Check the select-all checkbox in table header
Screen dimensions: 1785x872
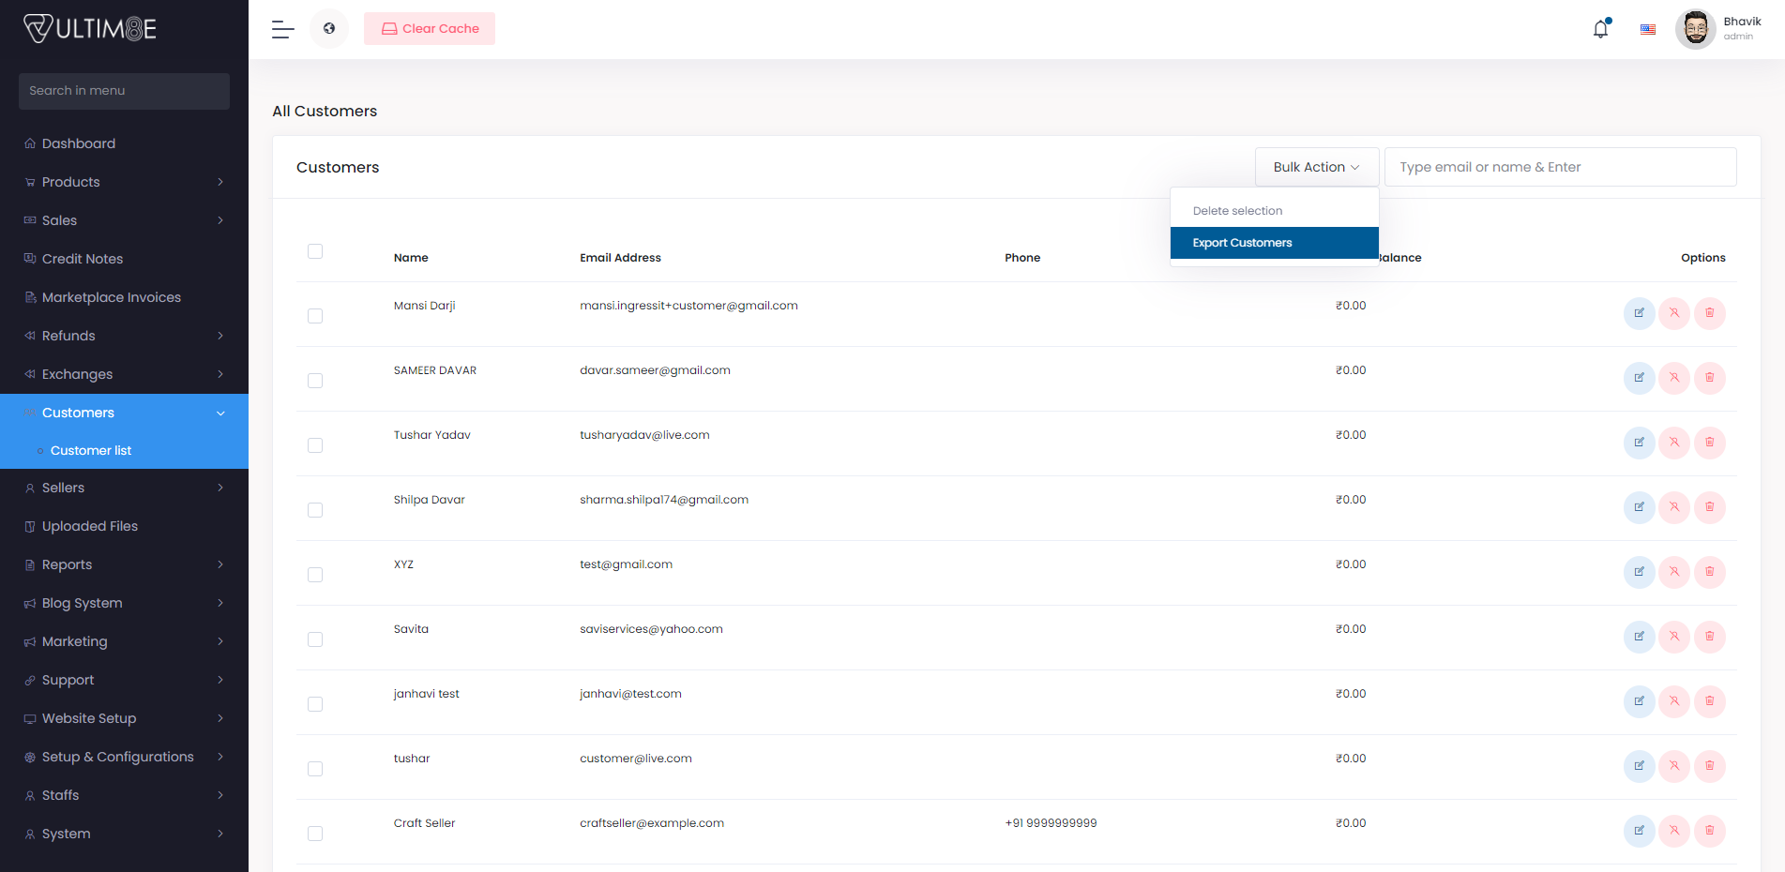tap(315, 251)
